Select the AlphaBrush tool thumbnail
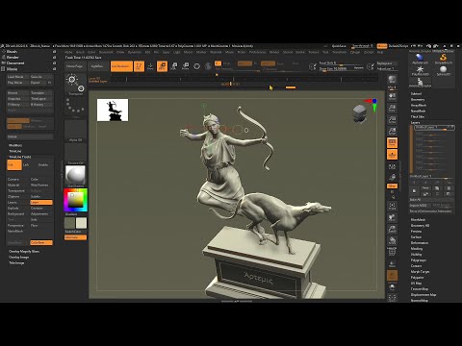The height and width of the screenshot is (346, 462). pyautogui.click(x=420, y=59)
